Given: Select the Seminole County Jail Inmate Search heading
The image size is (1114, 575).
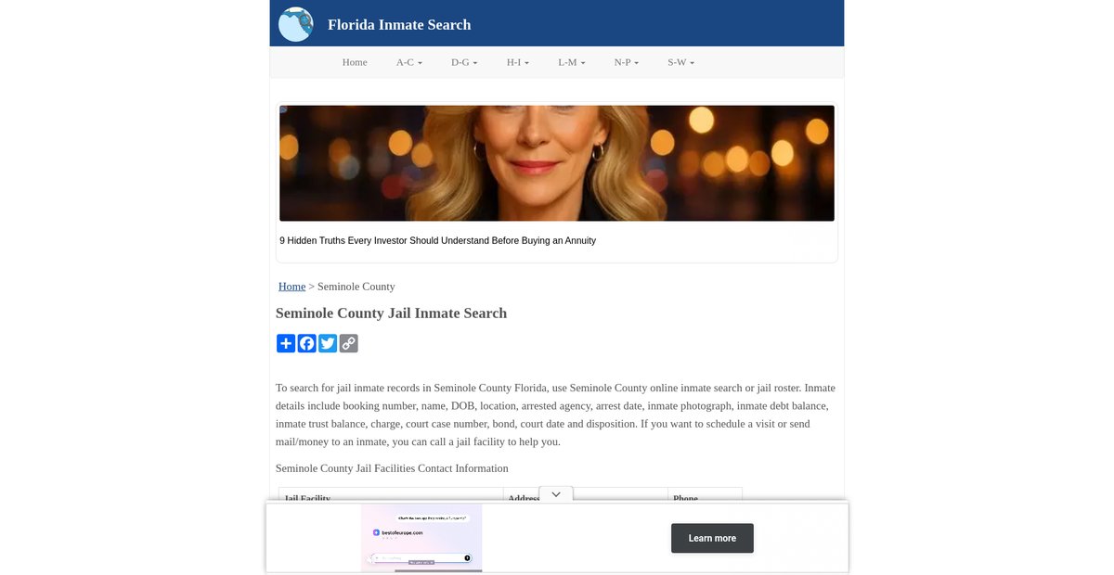Looking at the screenshot, I should pyautogui.click(x=391, y=313).
